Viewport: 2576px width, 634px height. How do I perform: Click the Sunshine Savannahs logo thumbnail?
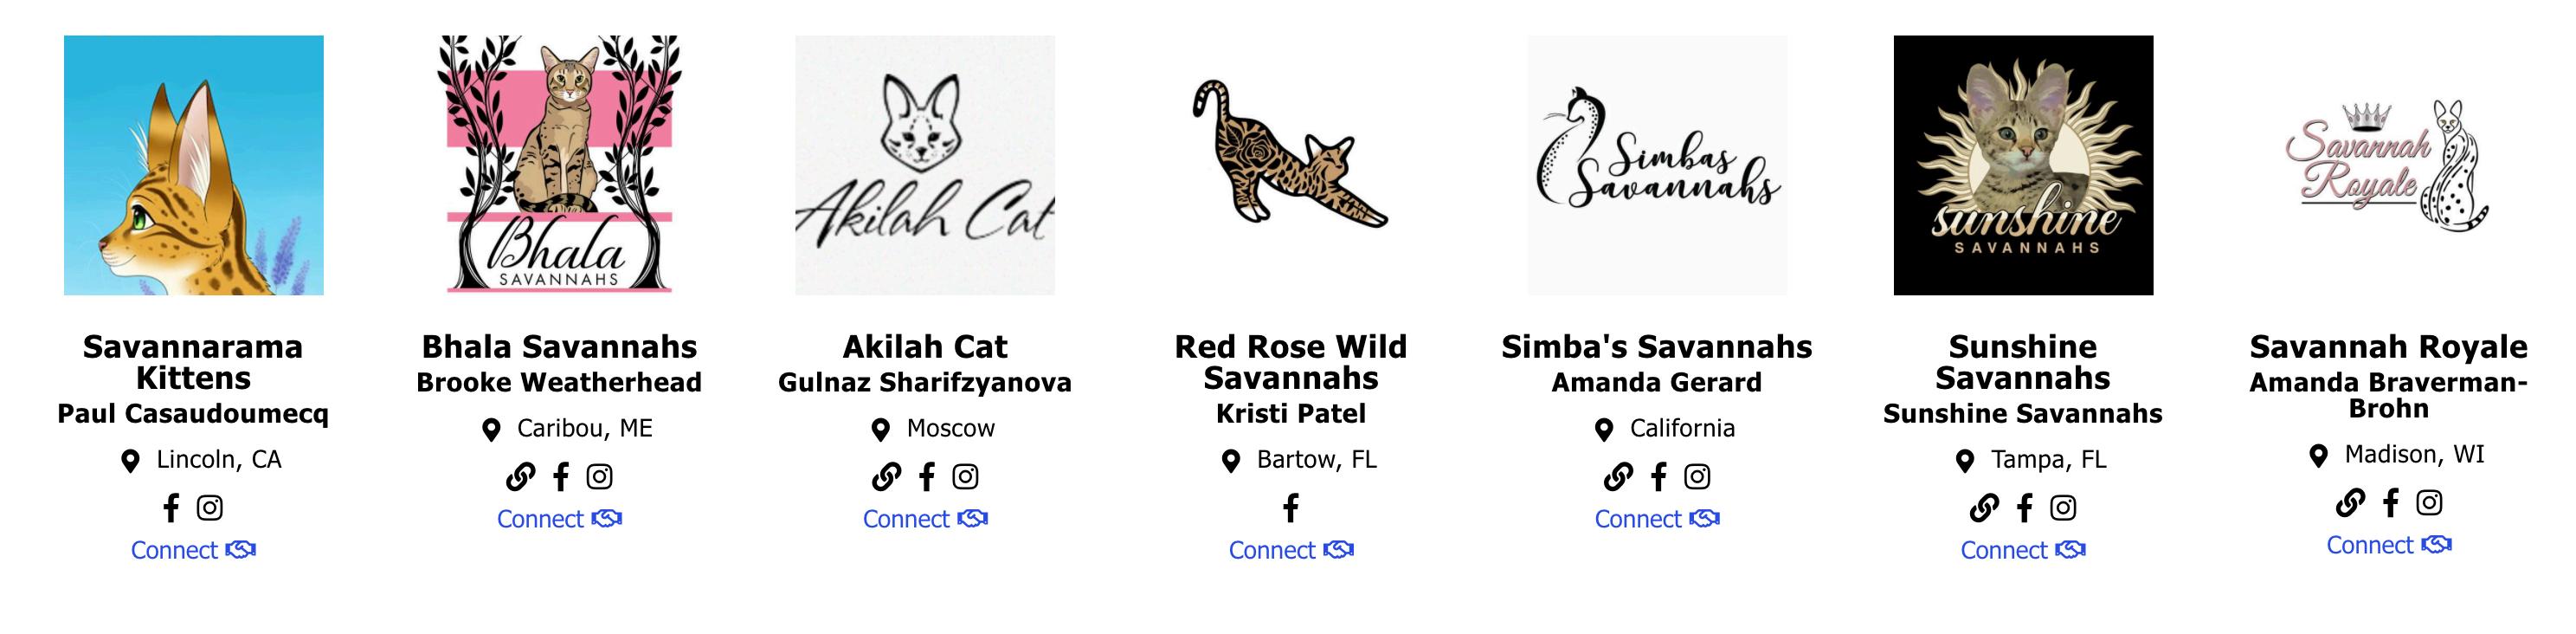[2023, 165]
